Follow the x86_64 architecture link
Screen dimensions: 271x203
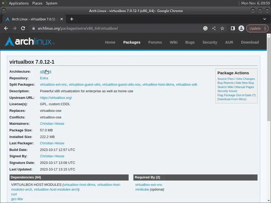point(46,71)
